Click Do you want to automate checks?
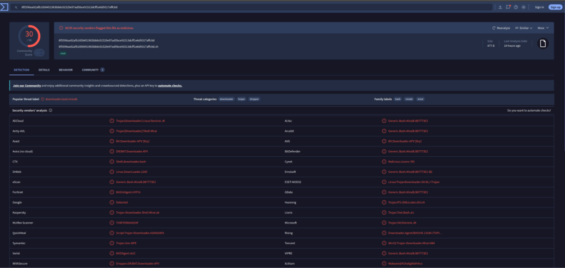The image size is (565, 268). tap(529, 111)
